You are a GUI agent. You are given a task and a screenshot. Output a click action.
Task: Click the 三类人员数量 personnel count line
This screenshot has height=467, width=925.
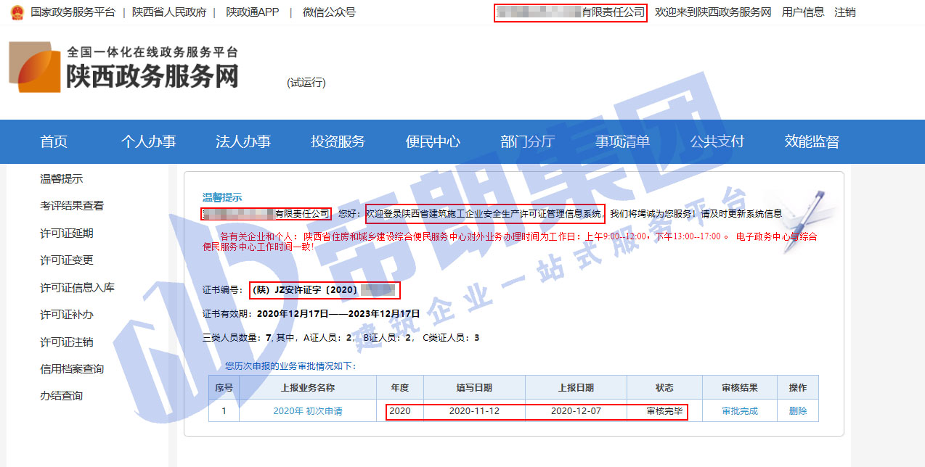tap(341, 338)
